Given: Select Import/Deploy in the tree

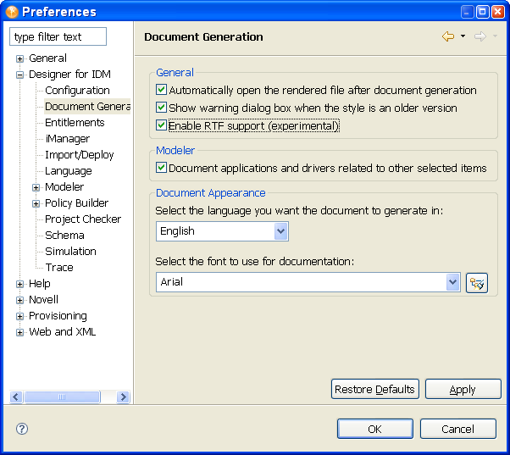Looking at the screenshot, I should [80, 155].
